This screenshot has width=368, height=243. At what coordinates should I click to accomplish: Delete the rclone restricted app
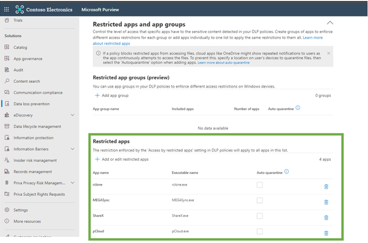(x=326, y=187)
